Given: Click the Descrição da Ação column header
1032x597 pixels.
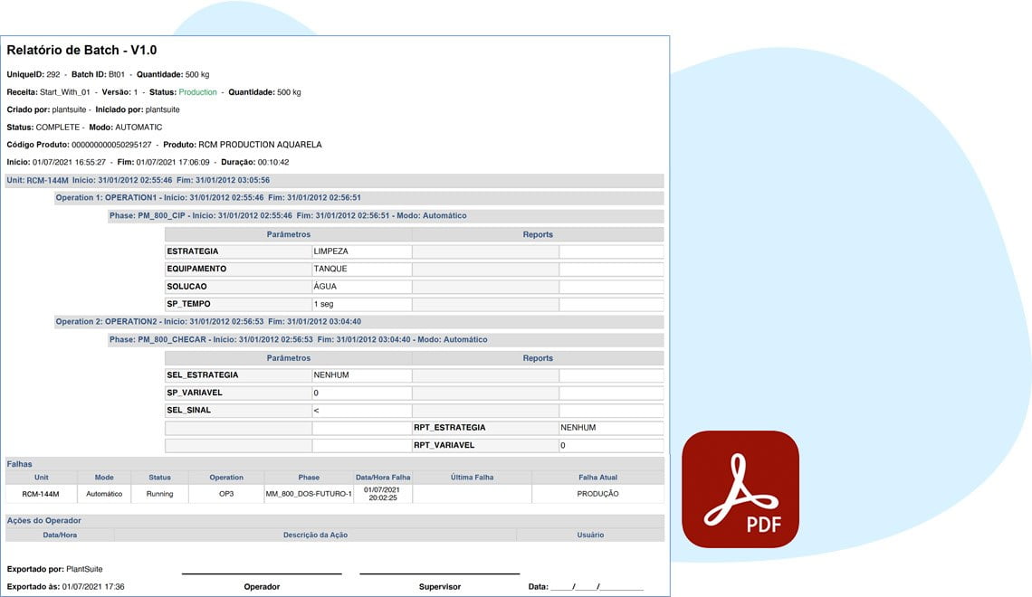Looking at the screenshot, I should click(x=315, y=535).
